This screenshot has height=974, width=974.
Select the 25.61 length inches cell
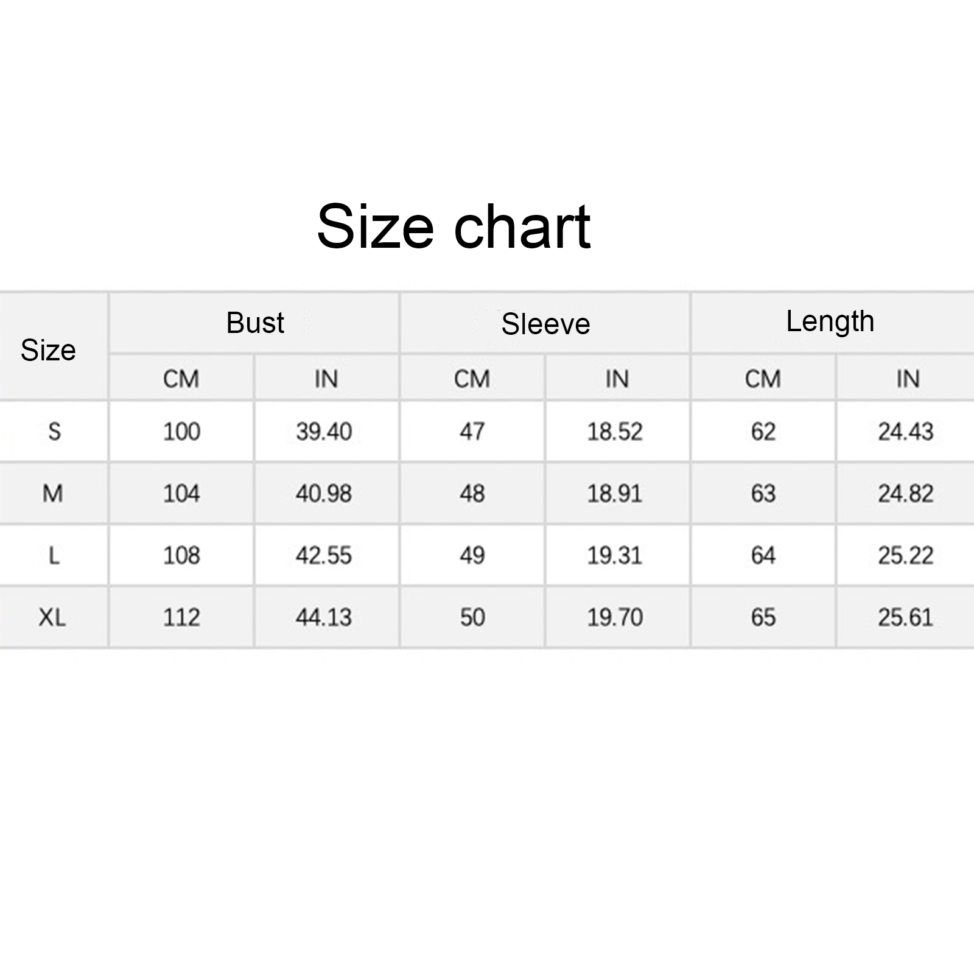906,617
